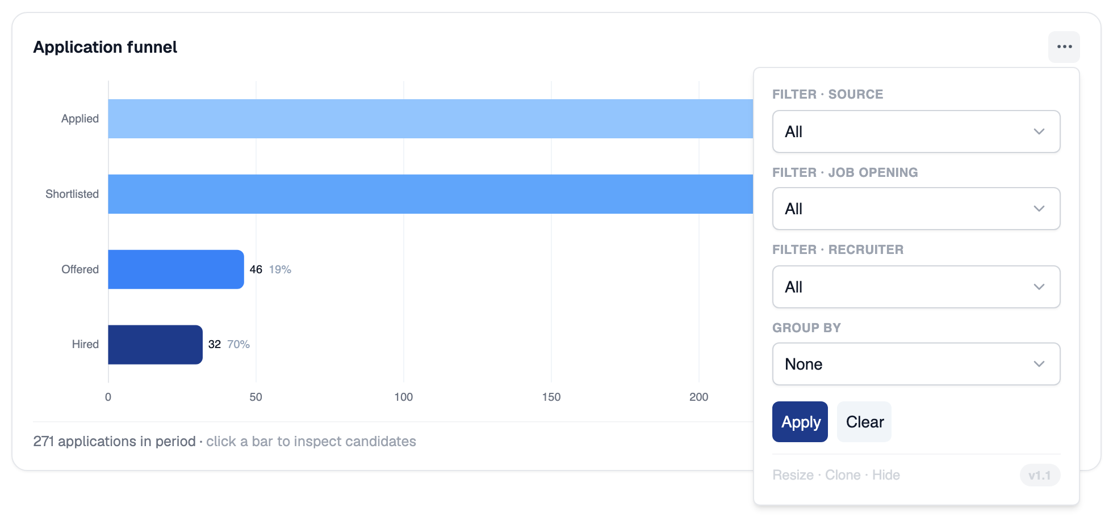Open the Recruiter filter dropdown
This screenshot has width=1113, height=517.
click(916, 287)
